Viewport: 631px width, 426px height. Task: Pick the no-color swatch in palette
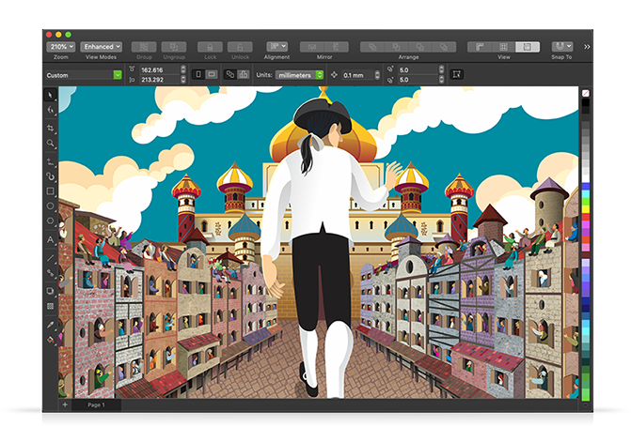point(586,93)
